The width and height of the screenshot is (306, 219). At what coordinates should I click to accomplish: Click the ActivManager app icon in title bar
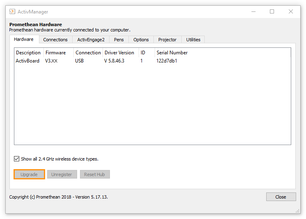12,11
